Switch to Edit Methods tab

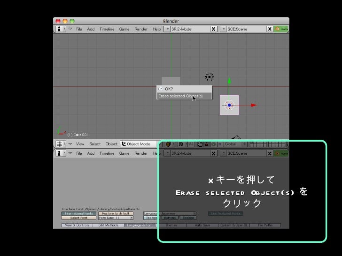pyautogui.click(x=109, y=225)
